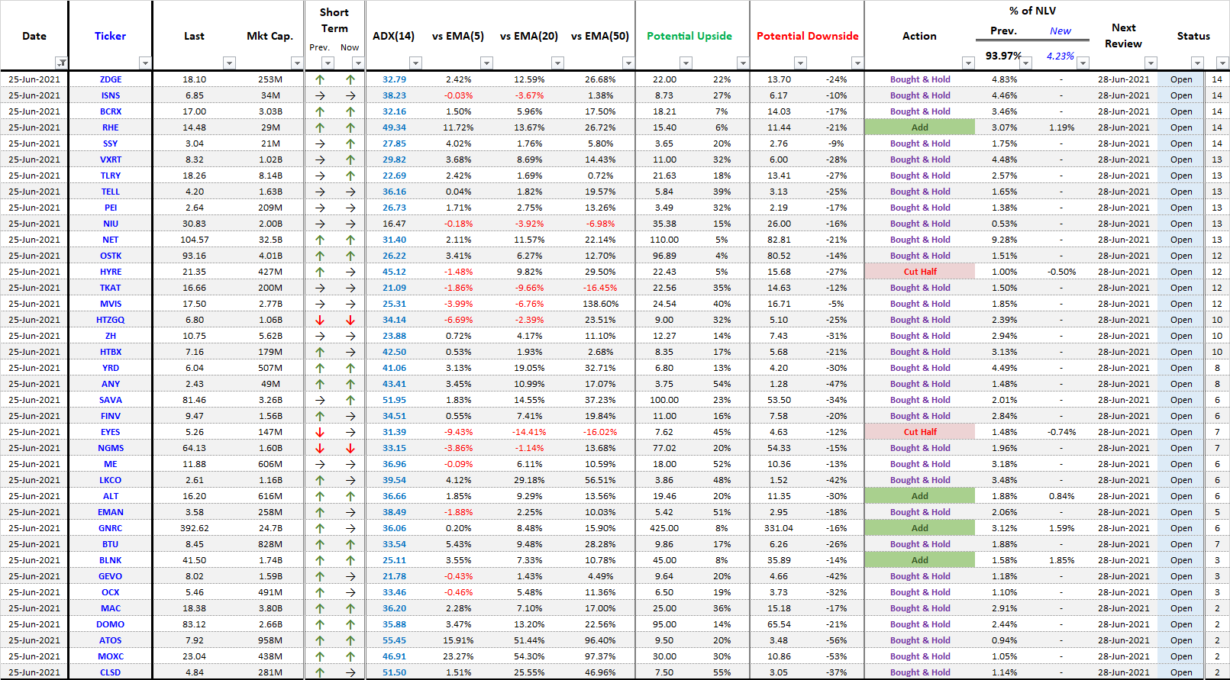This screenshot has width=1230, height=680.
Task: Open the Status column filter dropdown
Action: [x=1197, y=63]
